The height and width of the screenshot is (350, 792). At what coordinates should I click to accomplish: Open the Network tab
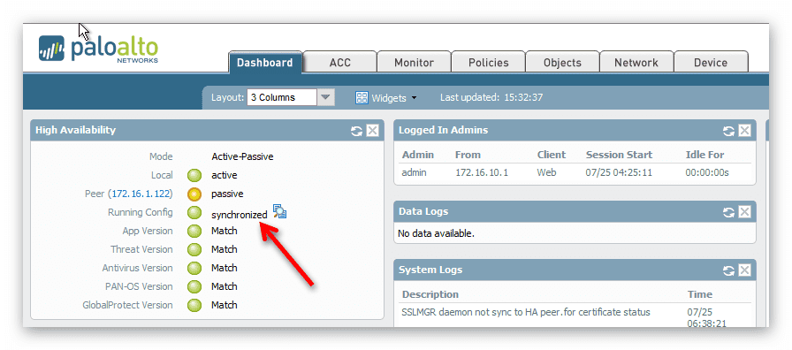[x=636, y=63]
